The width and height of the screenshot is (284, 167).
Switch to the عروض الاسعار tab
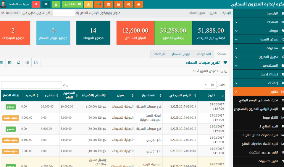(181, 54)
